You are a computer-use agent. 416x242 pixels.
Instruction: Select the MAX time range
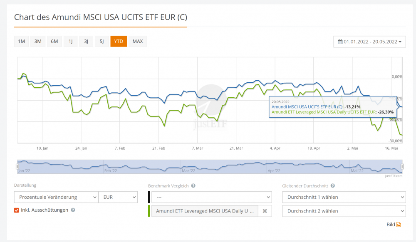click(138, 41)
